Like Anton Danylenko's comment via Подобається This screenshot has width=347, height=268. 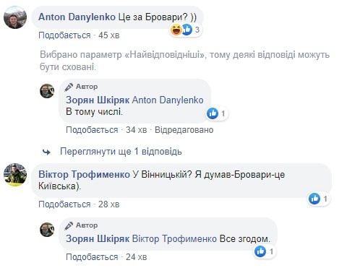pyautogui.click(x=64, y=35)
